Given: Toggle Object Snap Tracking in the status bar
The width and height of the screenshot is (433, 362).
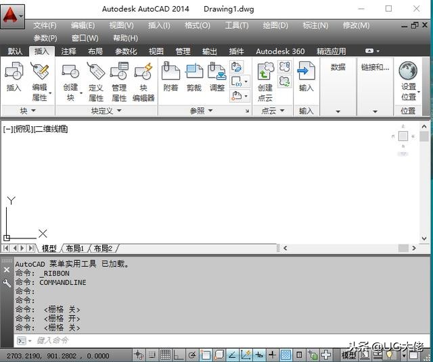Looking at the screenshot, I should coord(232,355).
